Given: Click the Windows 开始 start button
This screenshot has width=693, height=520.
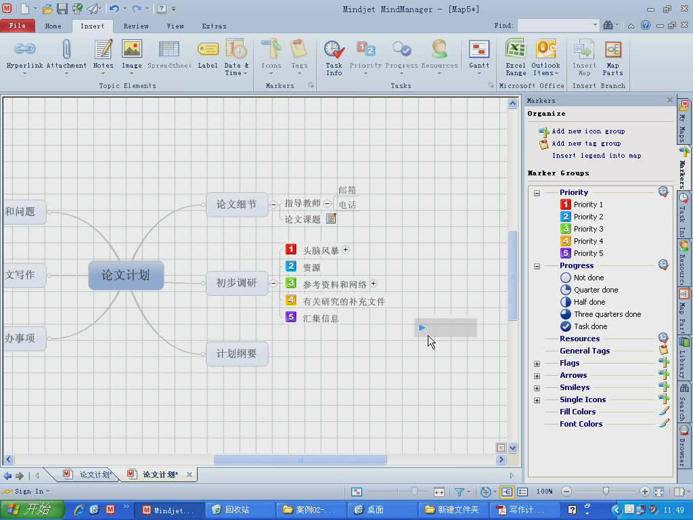Looking at the screenshot, I should click(32, 509).
